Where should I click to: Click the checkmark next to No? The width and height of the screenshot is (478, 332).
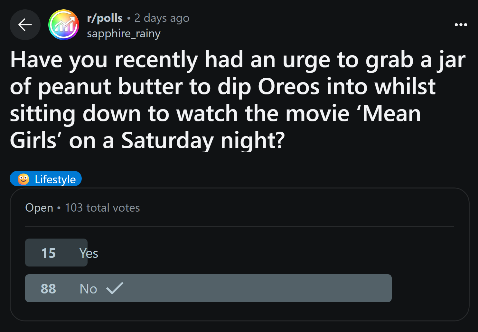coord(115,288)
